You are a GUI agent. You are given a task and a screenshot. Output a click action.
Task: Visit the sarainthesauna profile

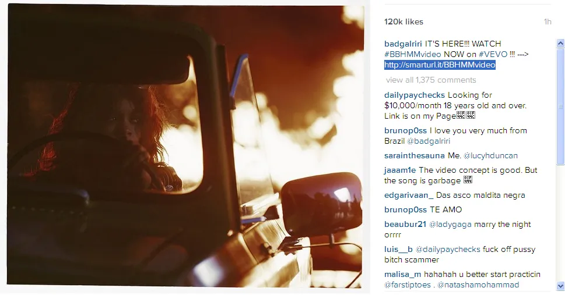coord(413,155)
